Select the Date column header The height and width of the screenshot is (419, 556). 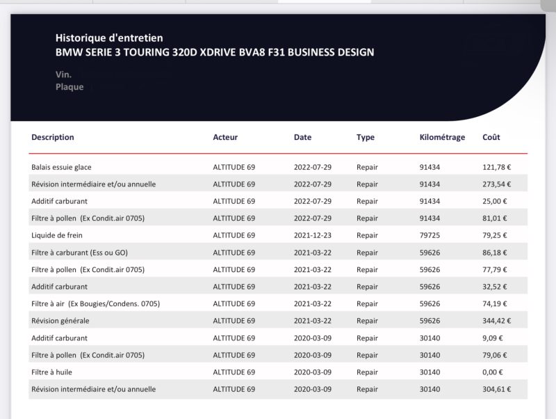click(302, 137)
